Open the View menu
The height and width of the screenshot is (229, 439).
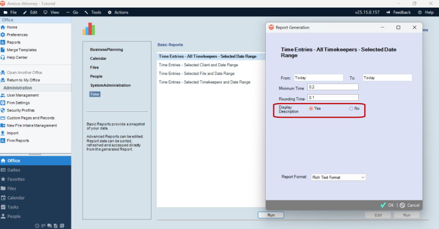pyautogui.click(x=52, y=12)
